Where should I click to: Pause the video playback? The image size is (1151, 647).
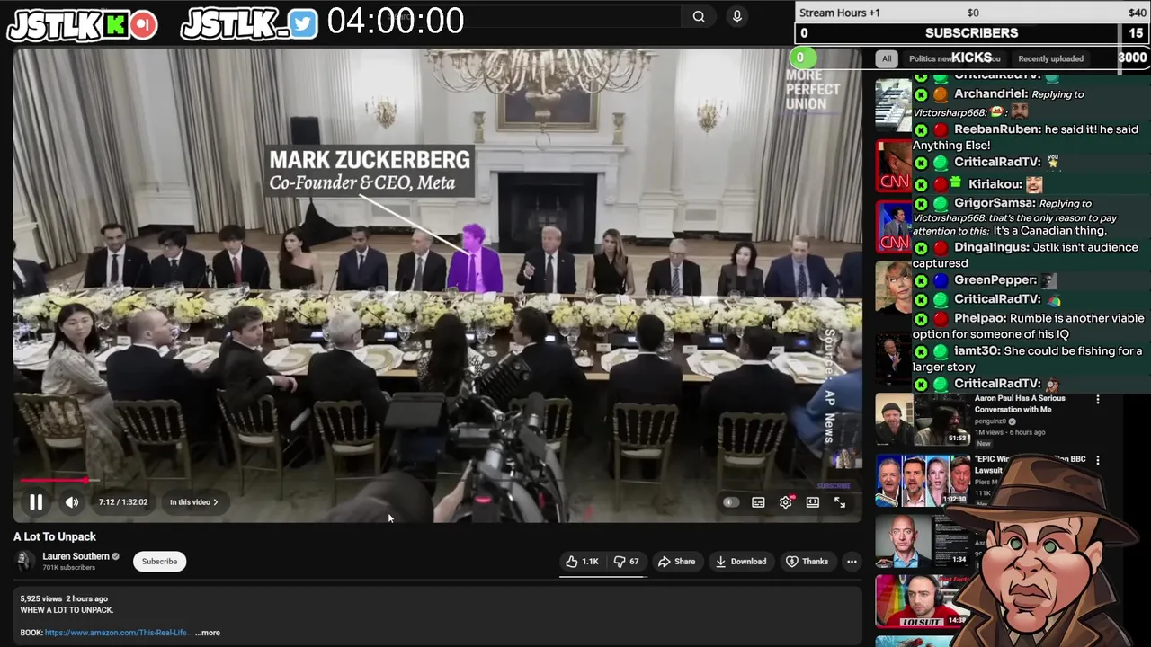point(36,502)
